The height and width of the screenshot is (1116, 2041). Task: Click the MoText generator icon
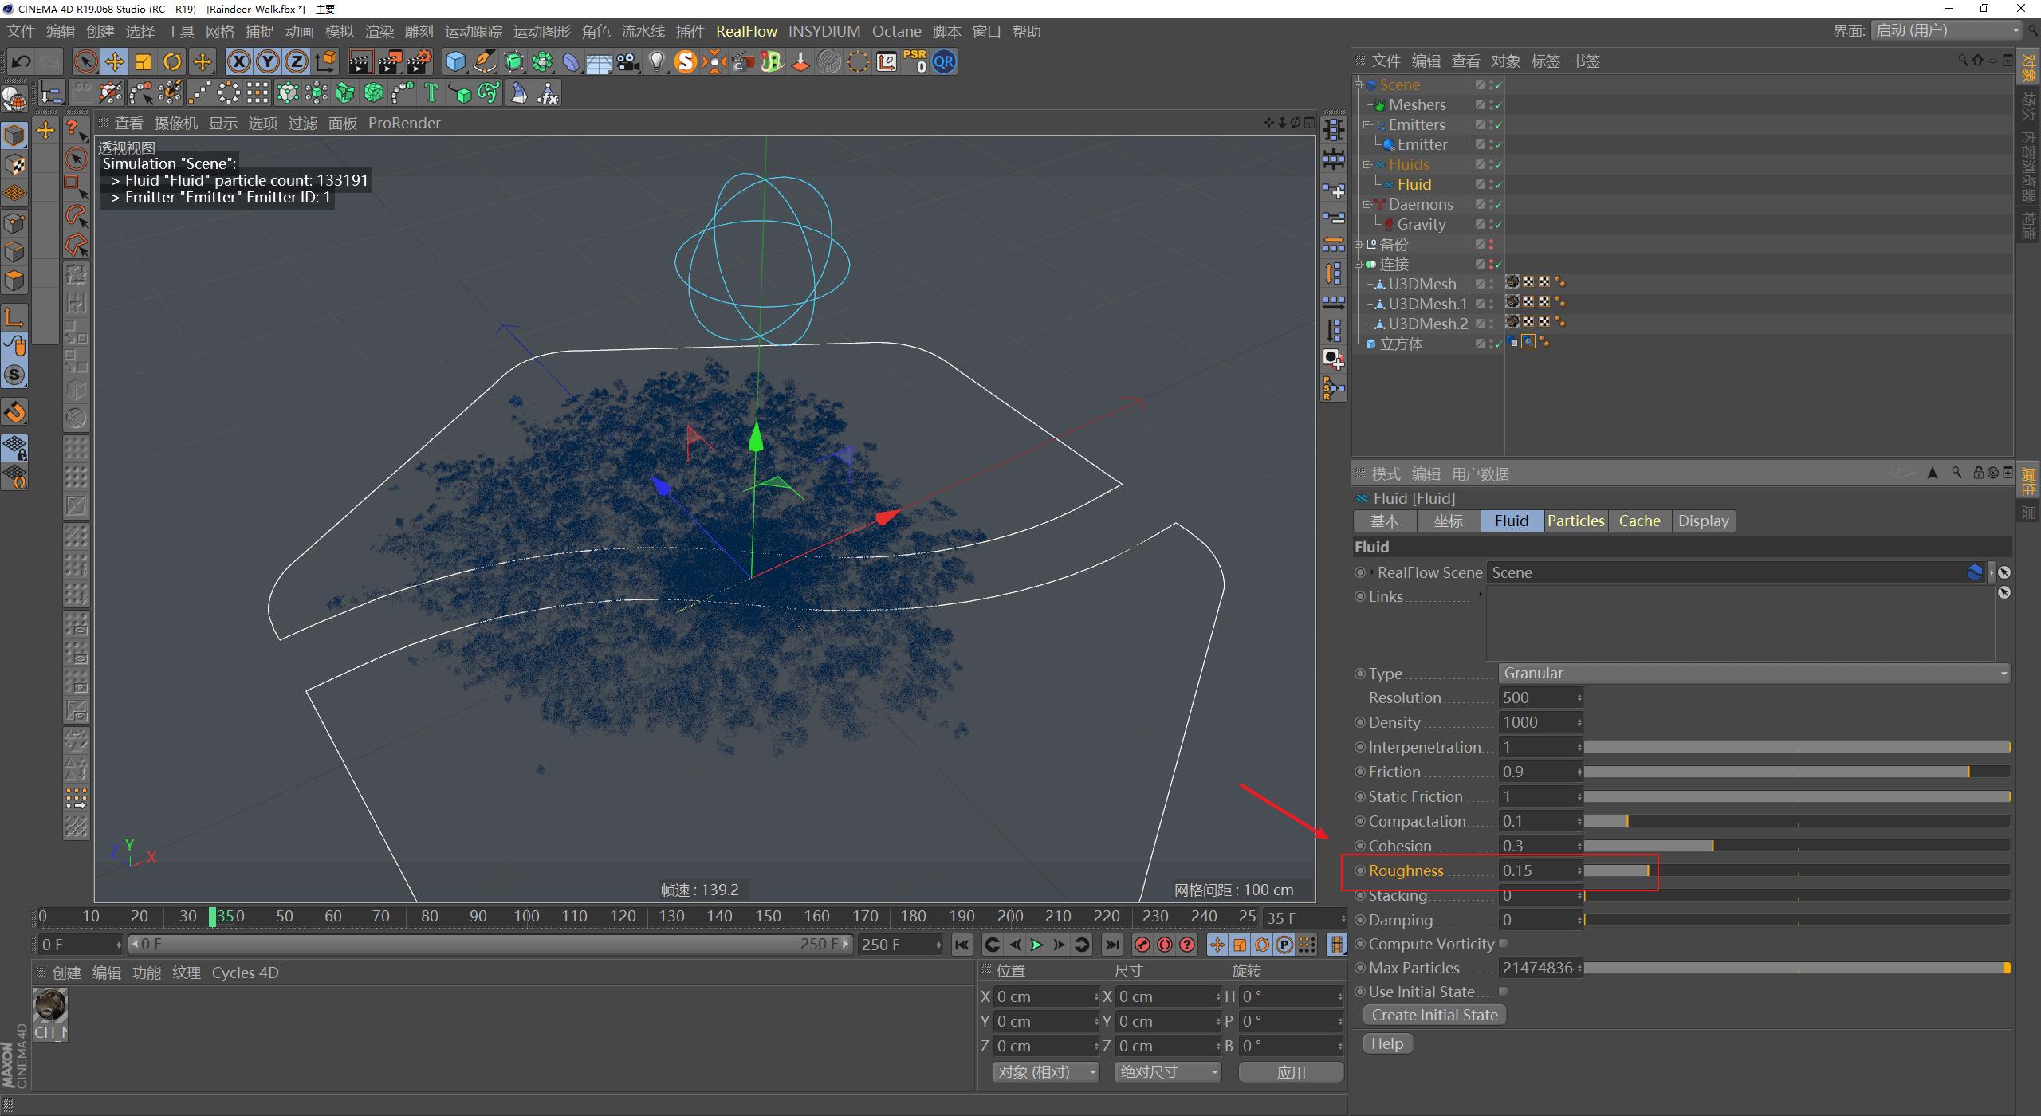tap(431, 94)
